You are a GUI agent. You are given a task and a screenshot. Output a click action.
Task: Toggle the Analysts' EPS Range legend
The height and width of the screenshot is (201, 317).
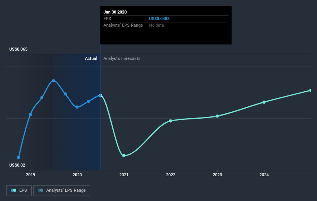pyautogui.click(x=62, y=191)
